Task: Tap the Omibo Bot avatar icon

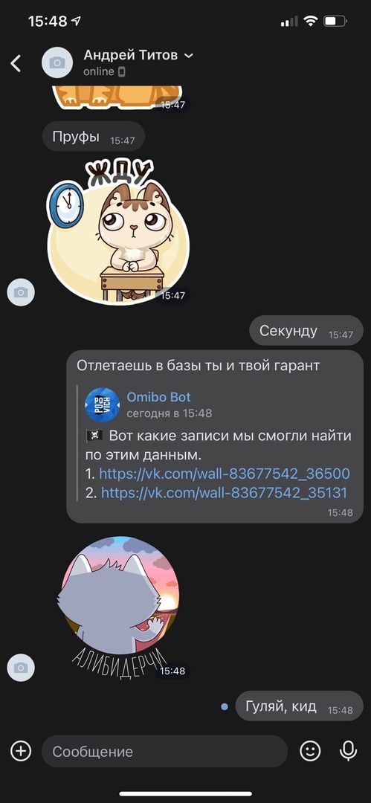Action: click(102, 404)
